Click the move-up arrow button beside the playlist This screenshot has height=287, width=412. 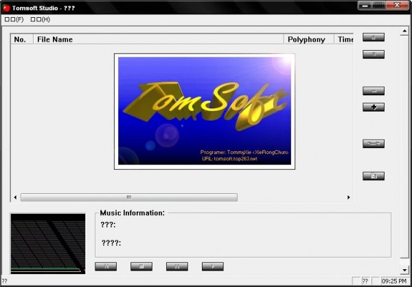pos(374,37)
